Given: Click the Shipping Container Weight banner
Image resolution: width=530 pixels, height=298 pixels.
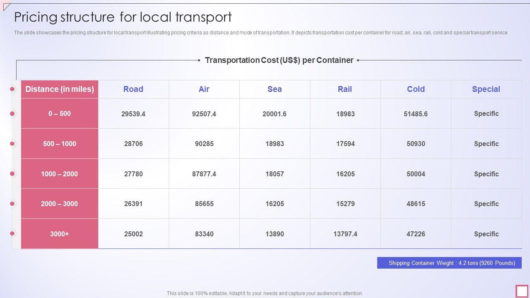Looking at the screenshot, I should pos(449,263).
